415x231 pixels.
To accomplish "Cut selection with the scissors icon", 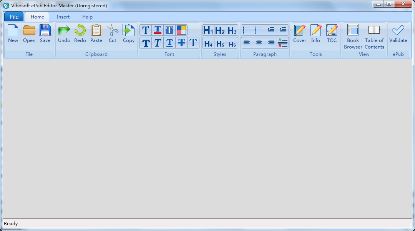I will point(113,33).
